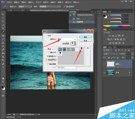
Task: Open the Image menu
Action: 24,2
